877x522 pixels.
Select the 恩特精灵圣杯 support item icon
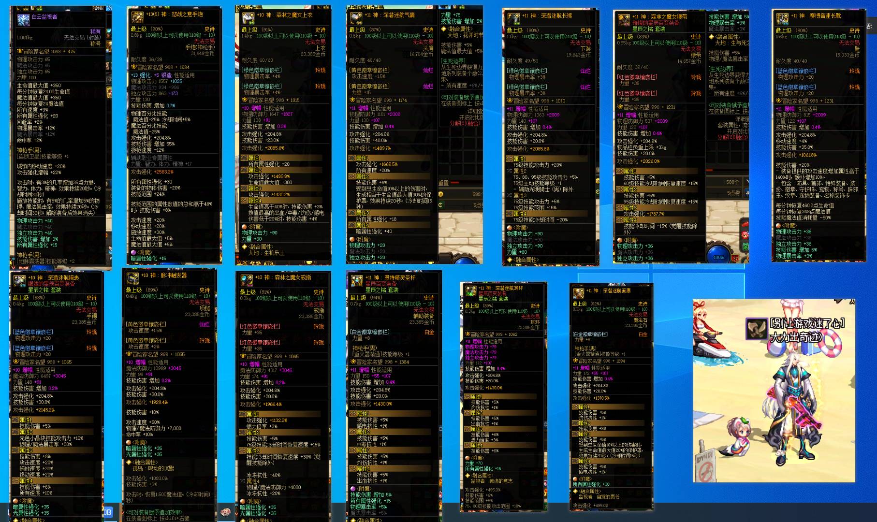(x=357, y=281)
